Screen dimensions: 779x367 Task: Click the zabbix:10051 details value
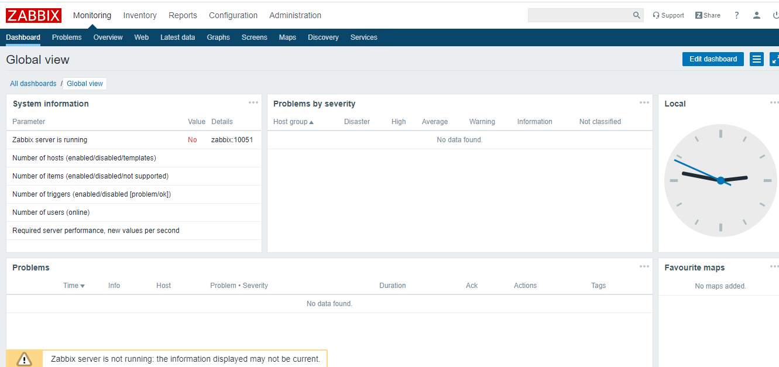point(232,140)
